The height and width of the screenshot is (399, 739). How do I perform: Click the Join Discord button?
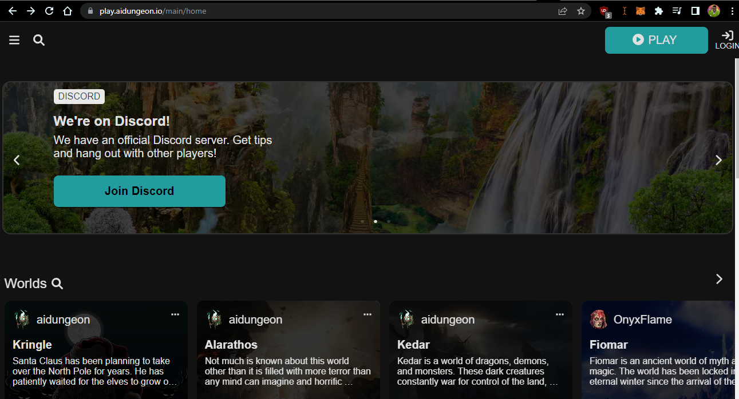(x=140, y=191)
